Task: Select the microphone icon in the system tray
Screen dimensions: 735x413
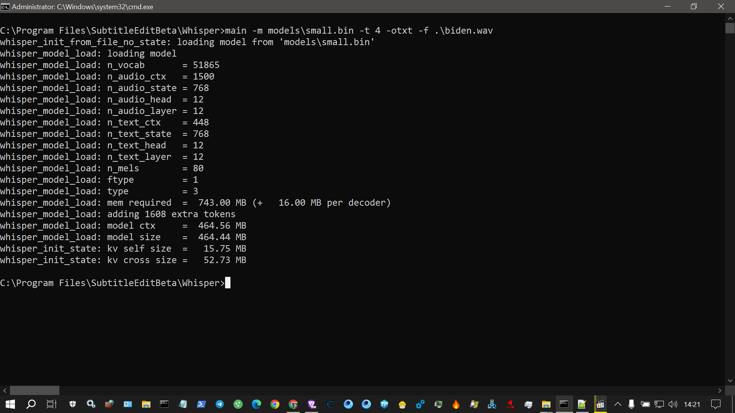Action: tap(631, 404)
